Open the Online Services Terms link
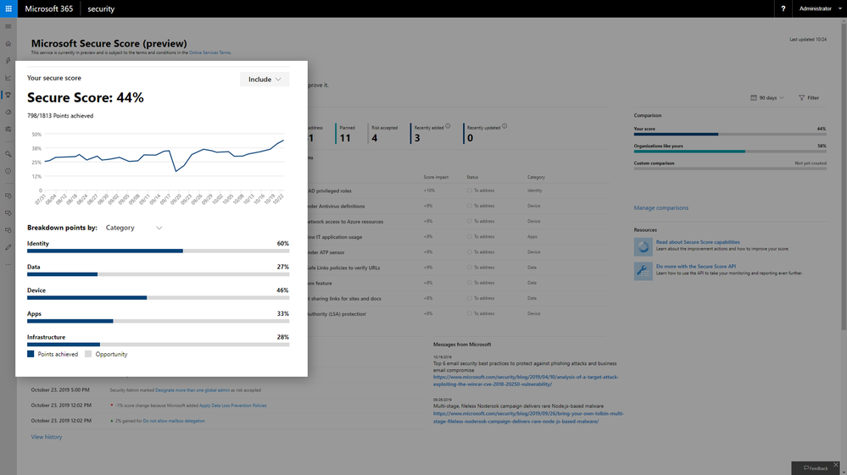The width and height of the screenshot is (847, 475). (x=209, y=52)
